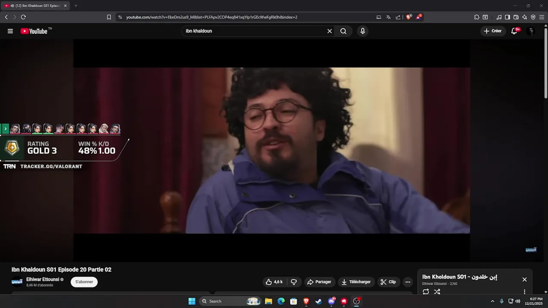The height and width of the screenshot is (308, 548).
Task: Open Brave Wallet icon
Action: coord(516,17)
